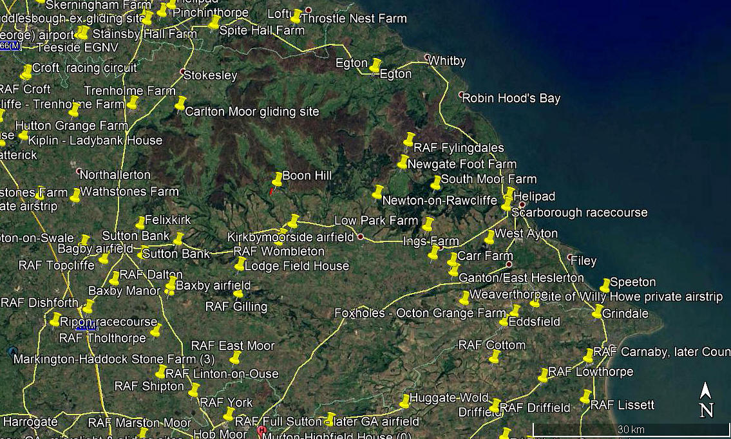Select the West Ayton pushpin
Screen dimensions: 731x439
click(x=489, y=238)
